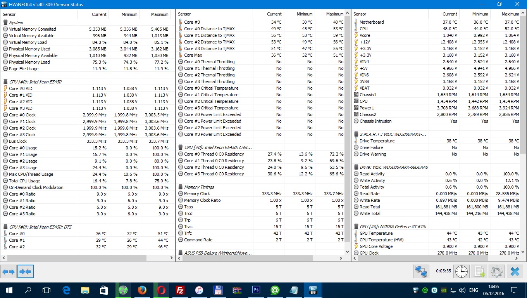This screenshot has height=298, width=527.
Task: Open iTunes from the taskbar
Action: coord(199,290)
